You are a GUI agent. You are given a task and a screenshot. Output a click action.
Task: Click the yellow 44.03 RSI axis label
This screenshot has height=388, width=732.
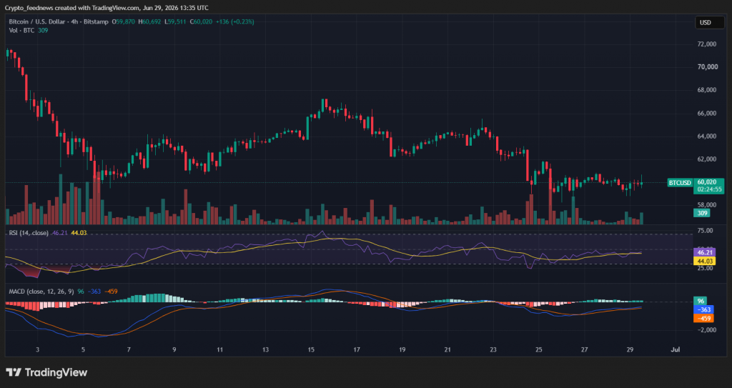(704, 261)
